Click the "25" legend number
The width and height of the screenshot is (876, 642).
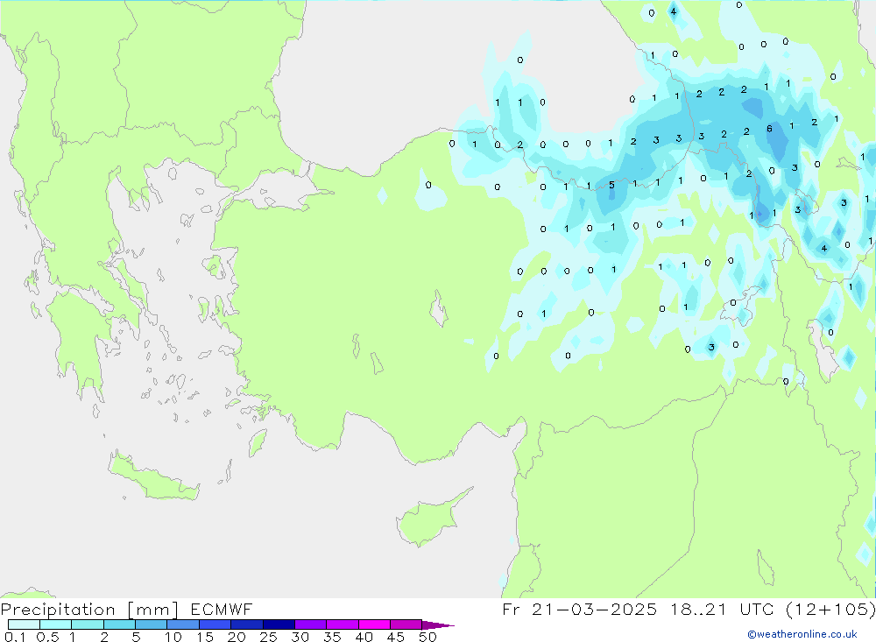point(268,637)
